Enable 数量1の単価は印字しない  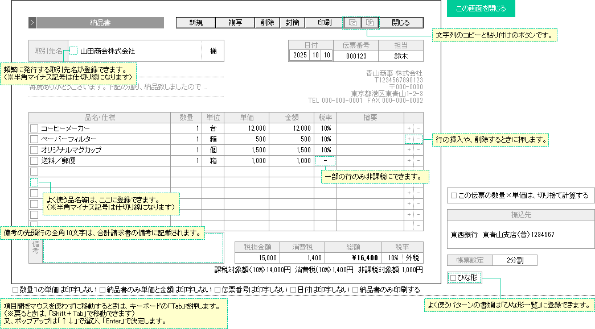(15, 290)
